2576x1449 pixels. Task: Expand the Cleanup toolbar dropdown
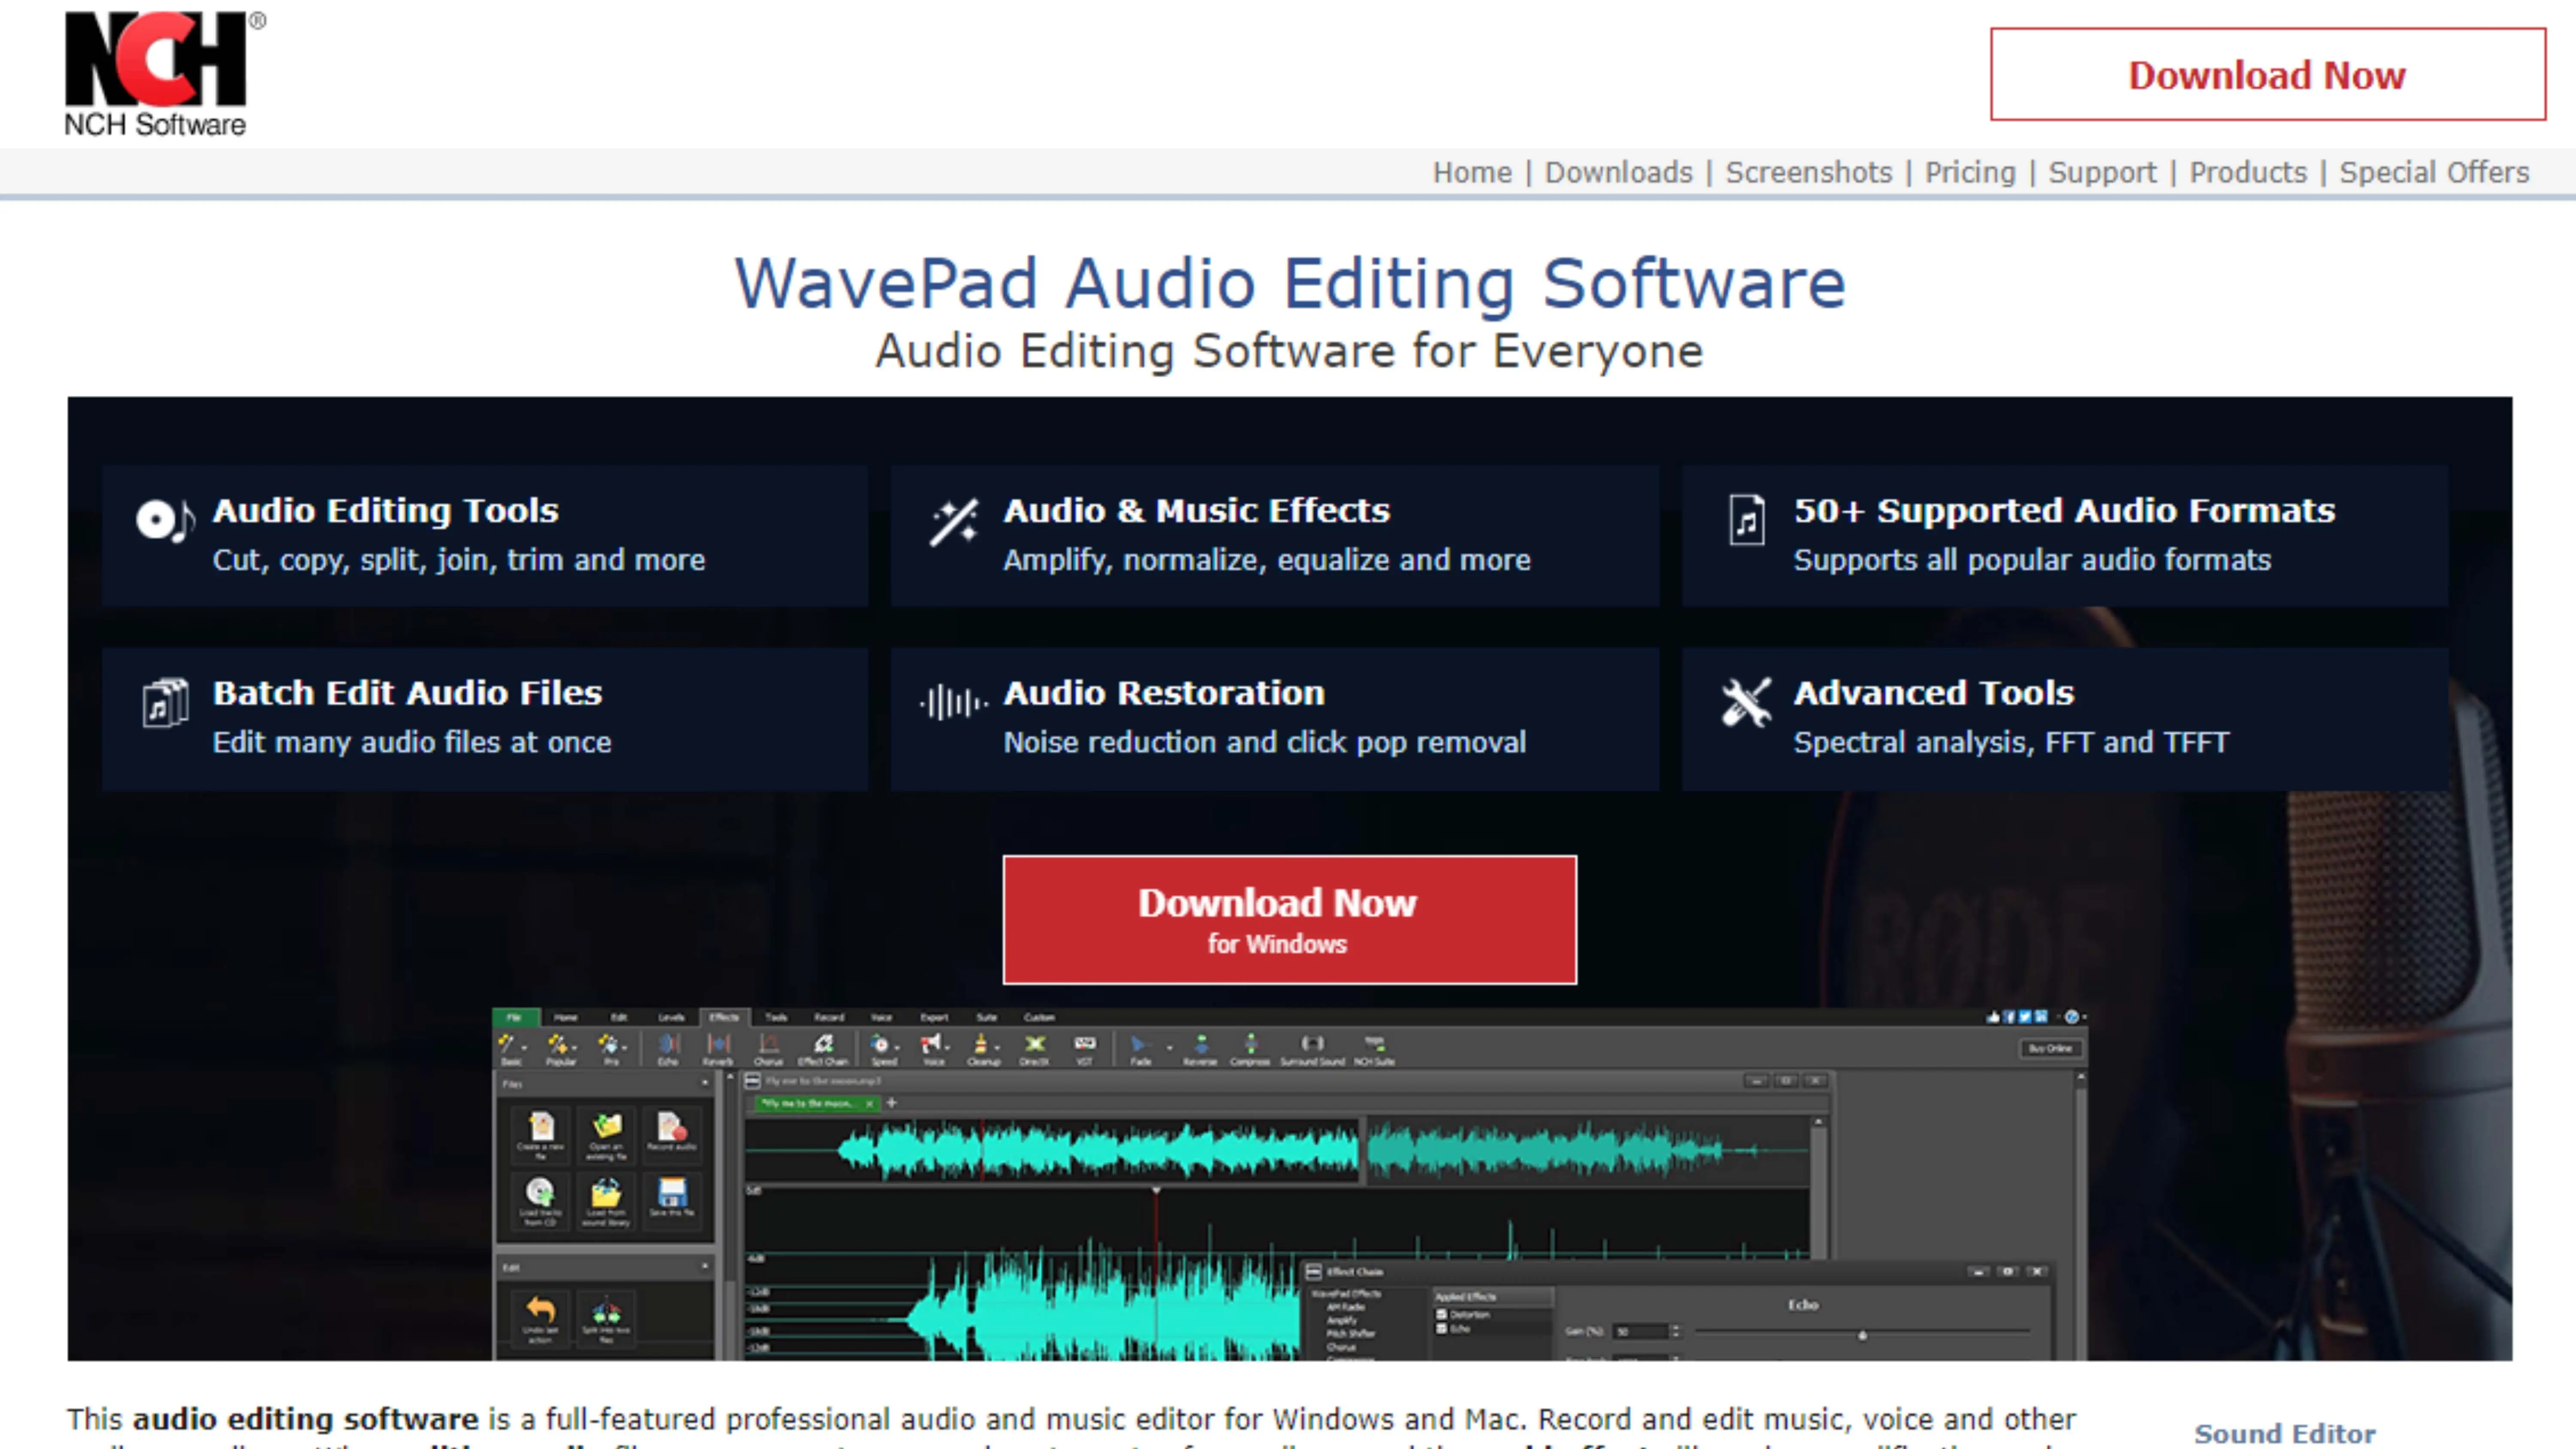[x=997, y=1048]
